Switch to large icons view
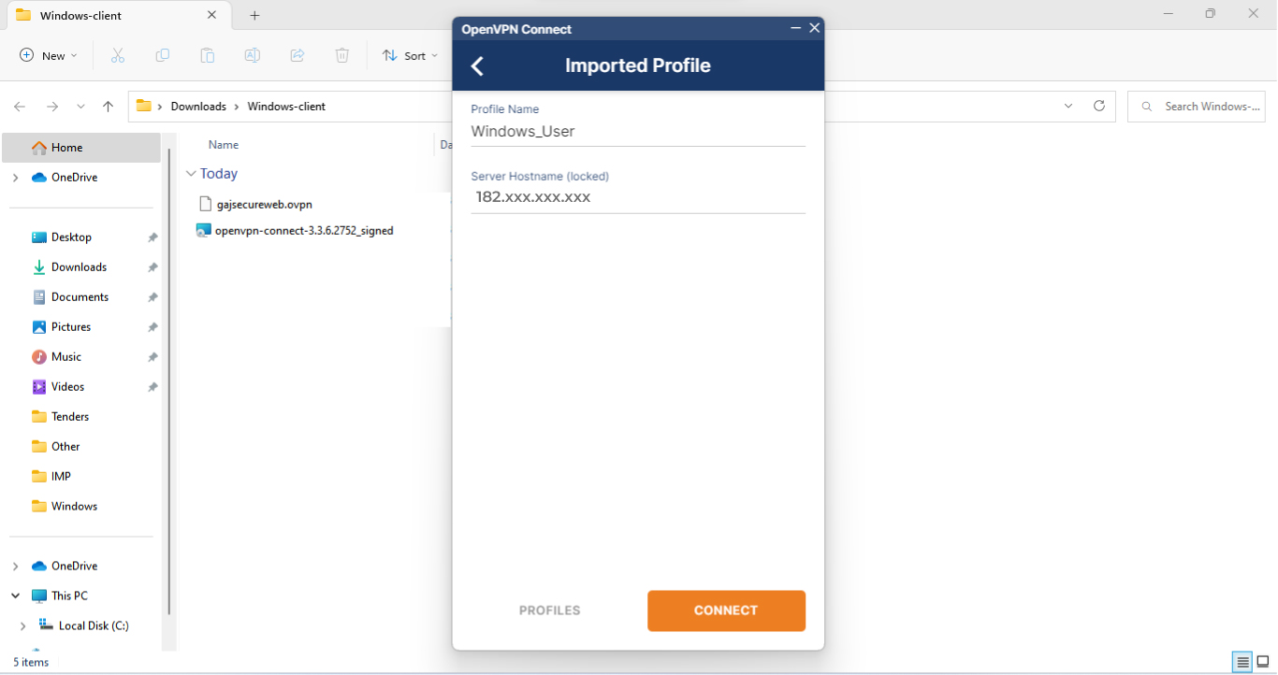Image resolution: width=1278 pixels, height=675 pixels. 1262,662
